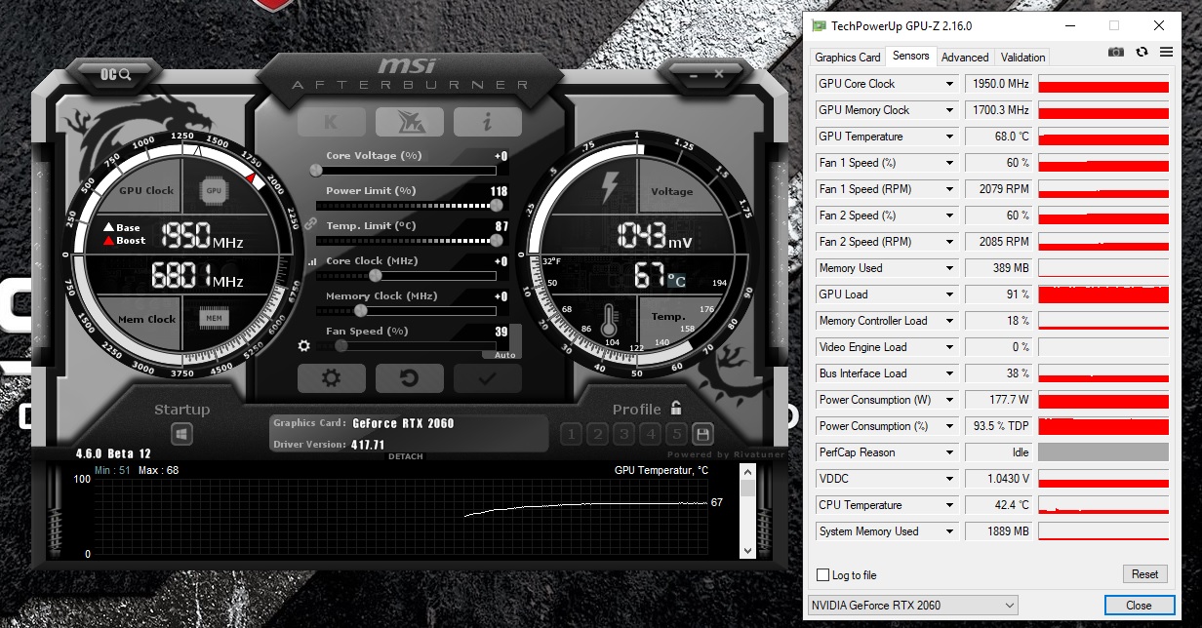
Task: Expand the GPU Load dropdown
Action: (x=949, y=294)
